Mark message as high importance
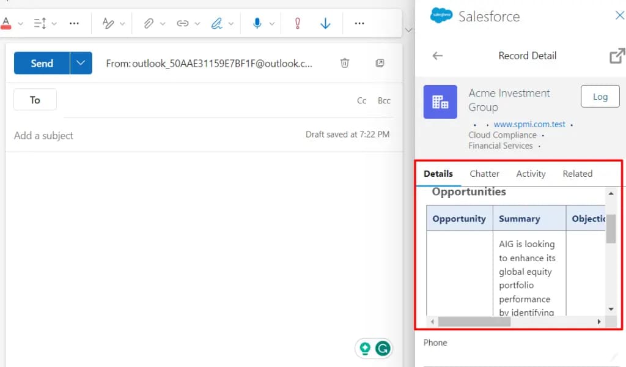 298,23
